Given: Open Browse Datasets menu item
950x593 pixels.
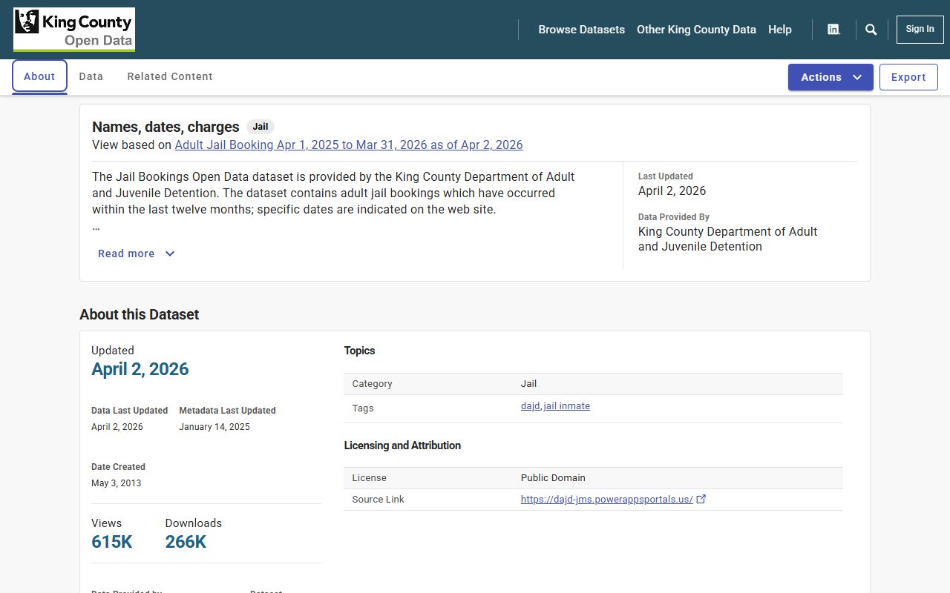Looking at the screenshot, I should tap(582, 30).
